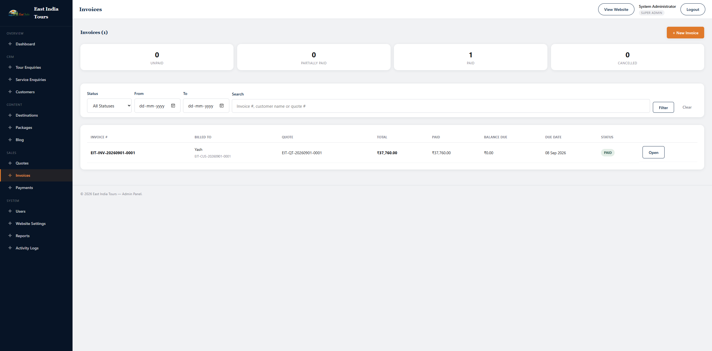Click the icon beside Destinations

click(10, 115)
